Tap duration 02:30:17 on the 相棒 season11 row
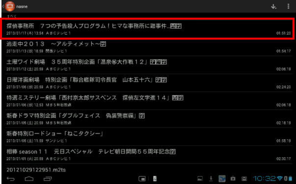Image resolution: width=296 pixels, height=184 pixels. 284,159
